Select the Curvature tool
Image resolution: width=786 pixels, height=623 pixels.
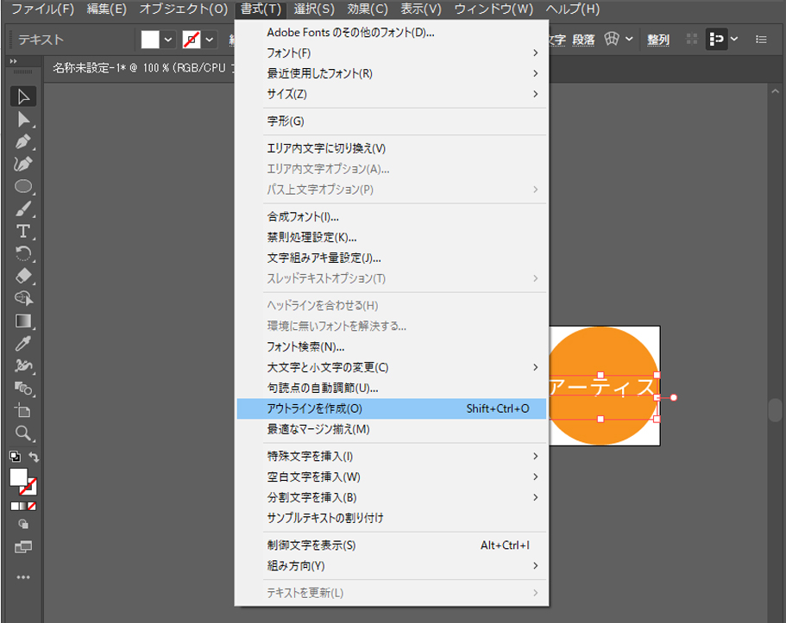tap(23, 165)
